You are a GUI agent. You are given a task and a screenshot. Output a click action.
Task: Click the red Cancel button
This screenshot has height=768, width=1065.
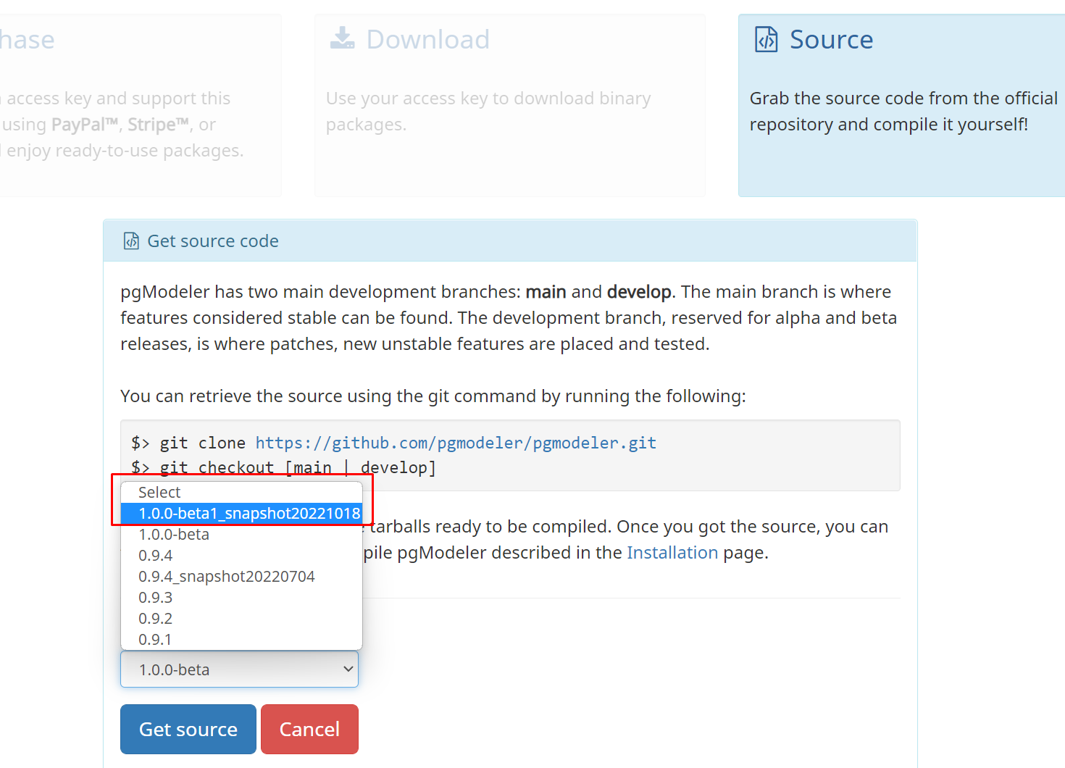point(309,729)
